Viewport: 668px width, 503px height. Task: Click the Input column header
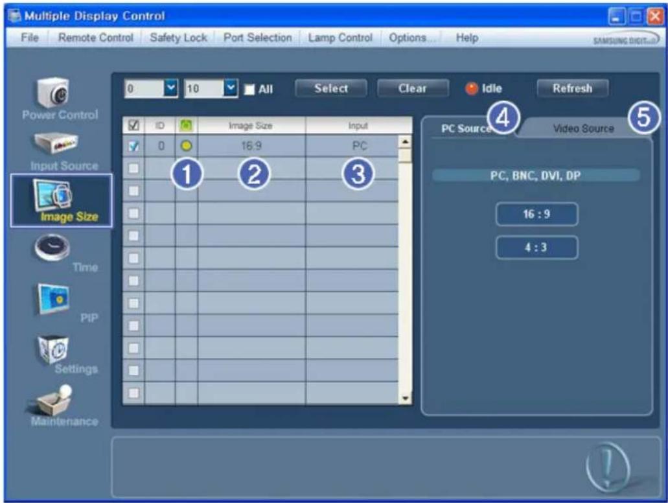pos(358,125)
